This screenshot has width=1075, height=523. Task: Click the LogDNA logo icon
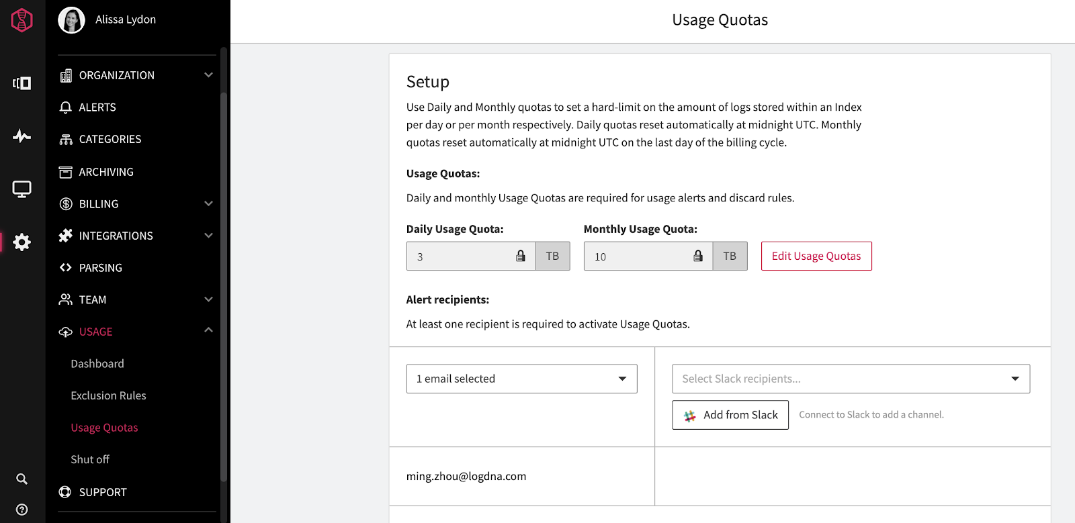[21, 20]
